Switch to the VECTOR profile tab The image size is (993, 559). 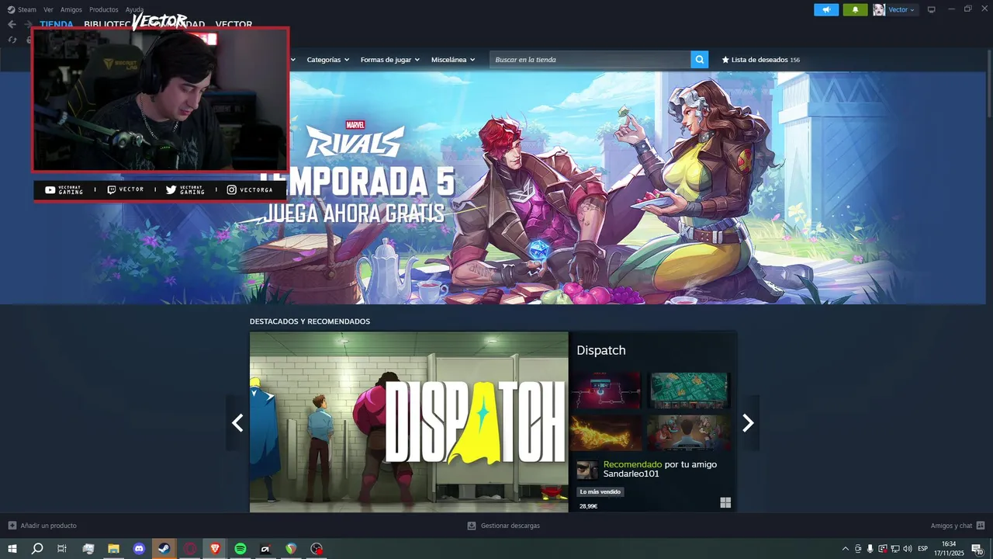tap(234, 24)
